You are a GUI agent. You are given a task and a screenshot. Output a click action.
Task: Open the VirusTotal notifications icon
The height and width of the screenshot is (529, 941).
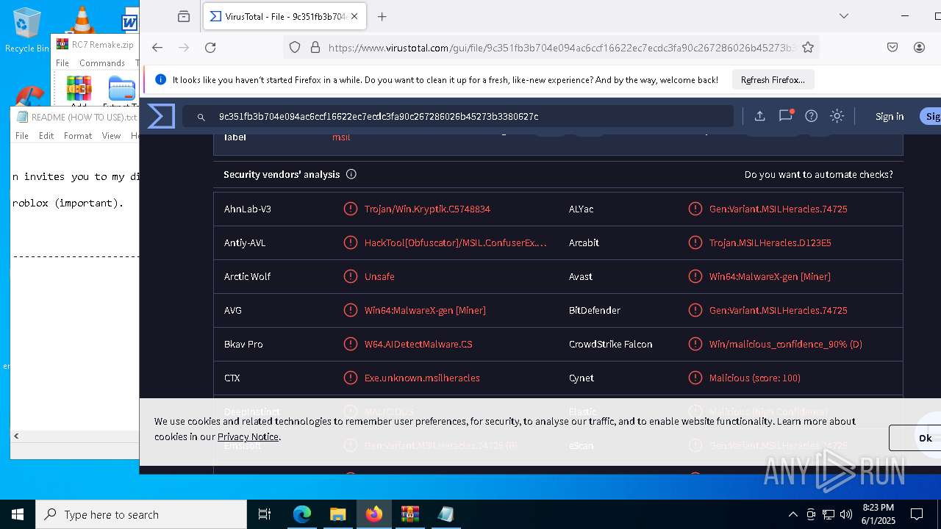pos(786,116)
